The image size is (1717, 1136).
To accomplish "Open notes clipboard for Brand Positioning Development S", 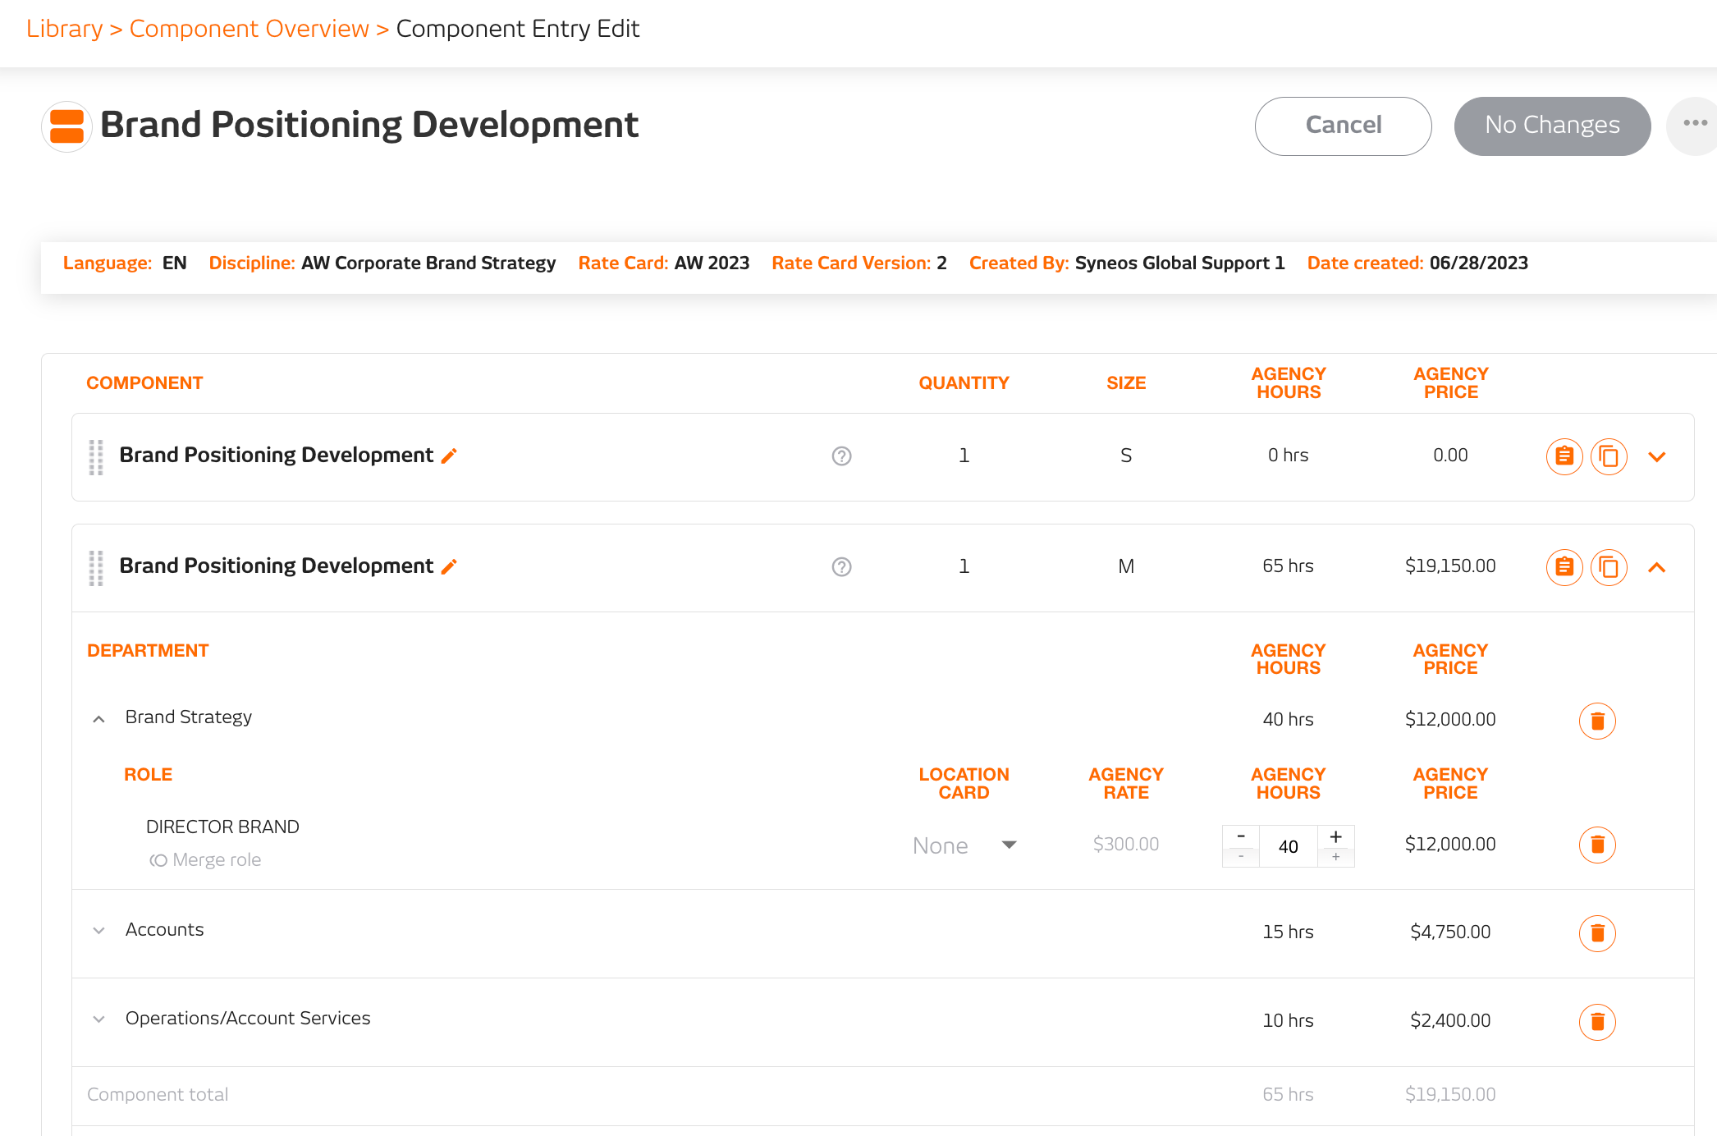I will pos(1564,456).
